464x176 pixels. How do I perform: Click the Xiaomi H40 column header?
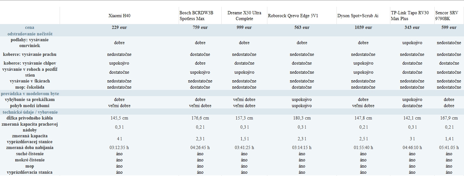pos(119,16)
